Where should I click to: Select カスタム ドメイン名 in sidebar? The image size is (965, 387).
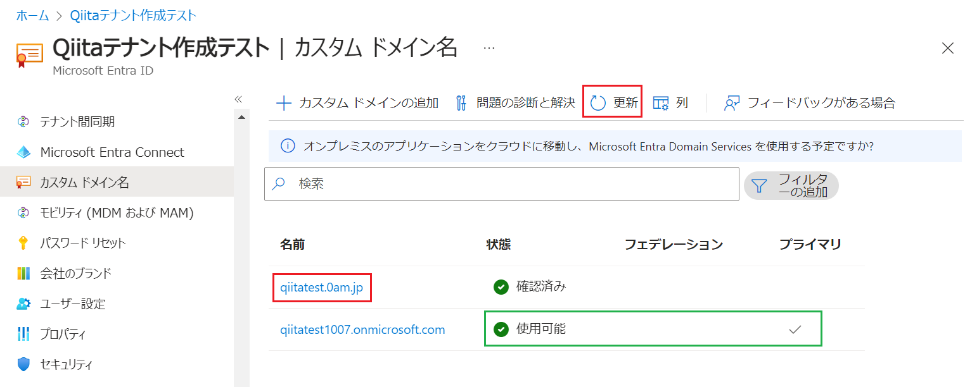point(117,183)
